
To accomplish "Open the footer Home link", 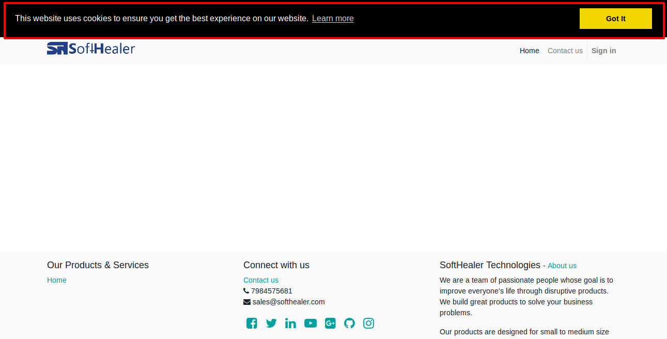I will [x=57, y=280].
